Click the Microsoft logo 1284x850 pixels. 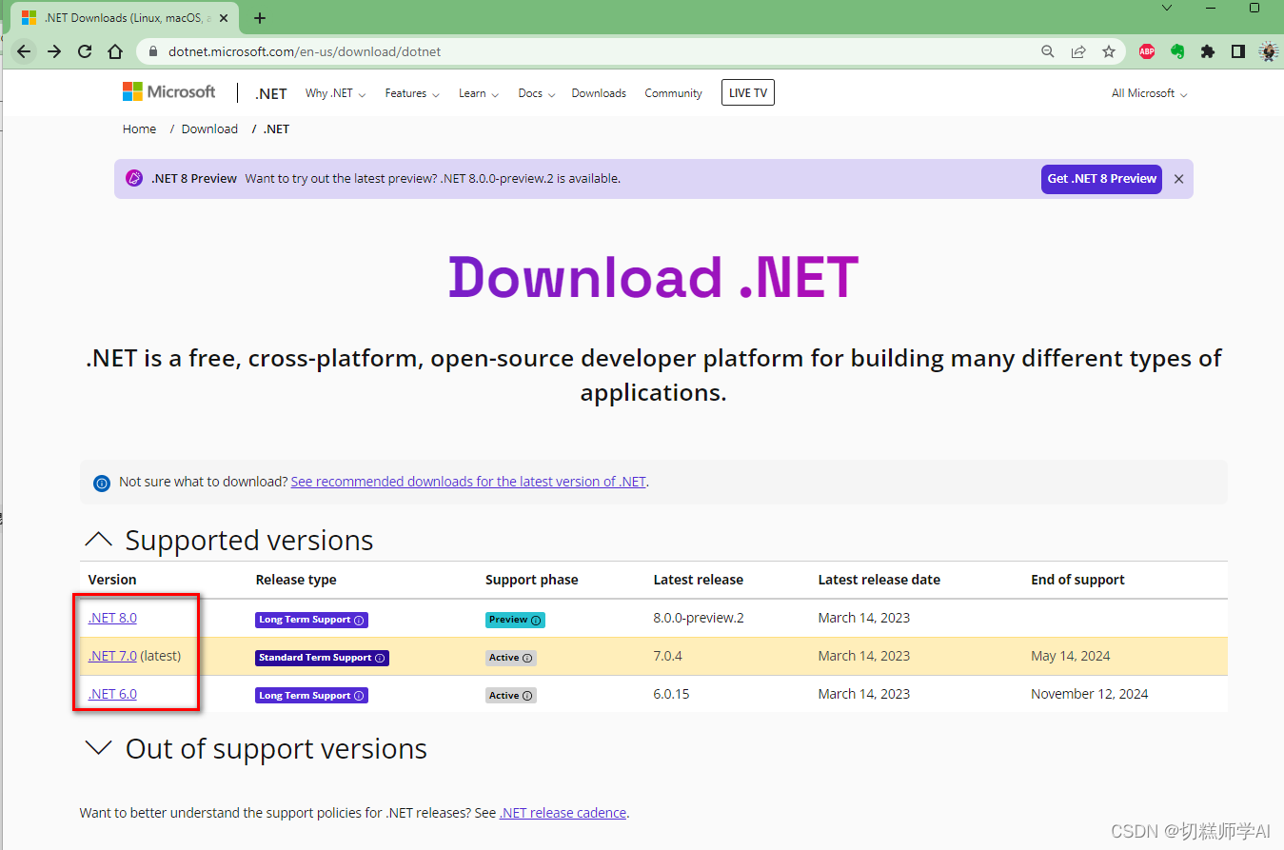click(168, 91)
